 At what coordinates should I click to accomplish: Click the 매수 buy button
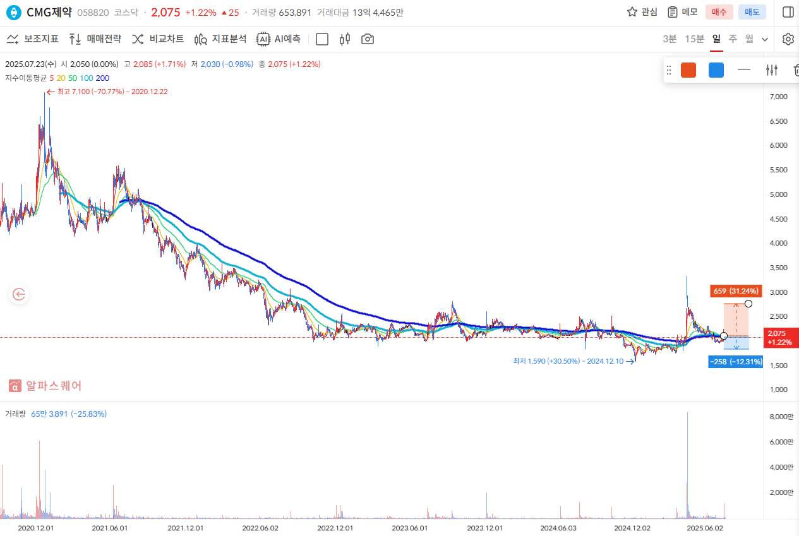pos(719,12)
